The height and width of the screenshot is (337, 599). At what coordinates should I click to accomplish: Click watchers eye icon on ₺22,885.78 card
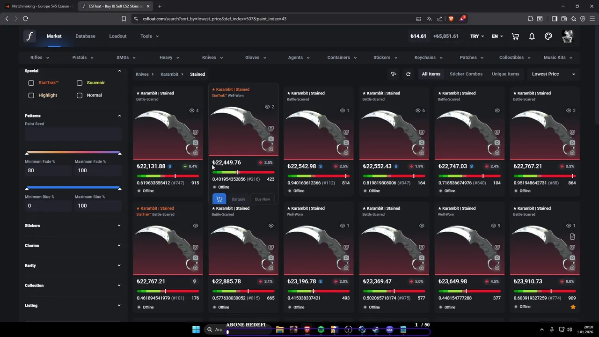pos(271,226)
